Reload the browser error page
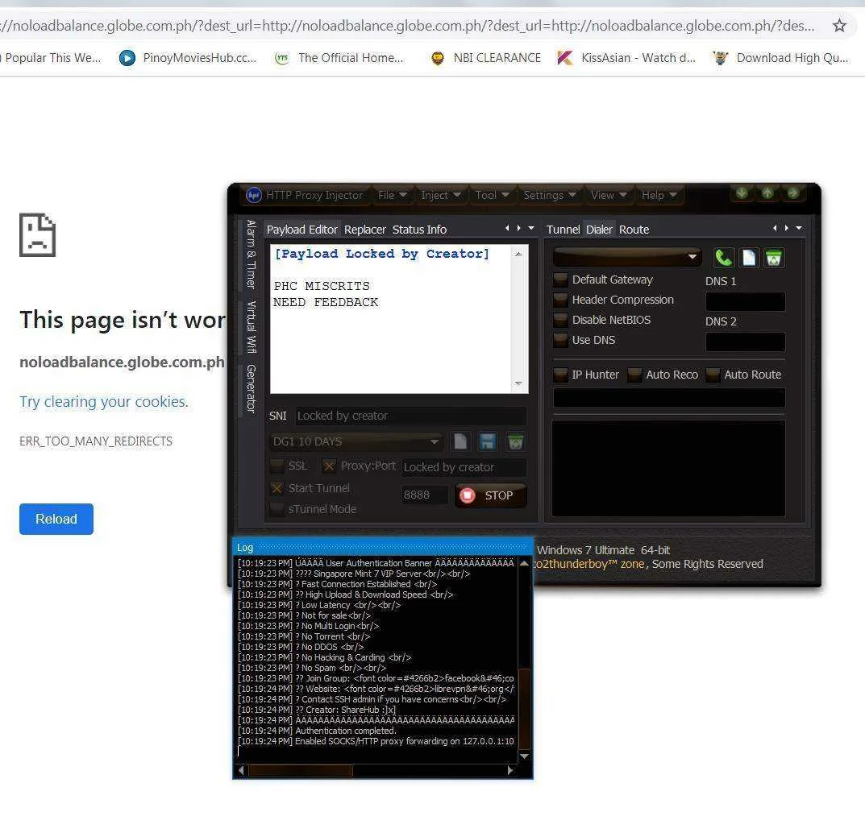 (56, 519)
